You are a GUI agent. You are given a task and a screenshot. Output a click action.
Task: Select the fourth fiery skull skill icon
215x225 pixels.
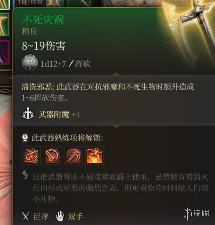tap(94, 156)
